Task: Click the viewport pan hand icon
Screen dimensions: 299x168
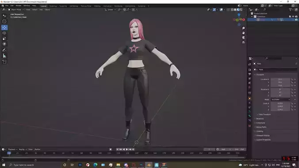Action: (243, 33)
